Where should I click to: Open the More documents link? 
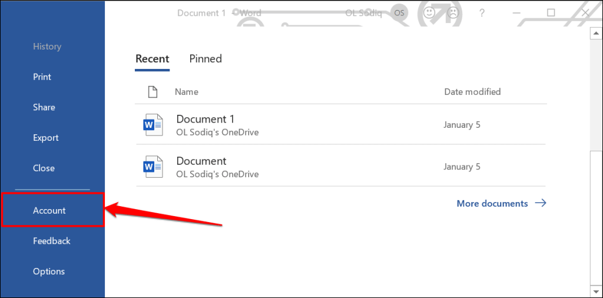click(x=501, y=203)
